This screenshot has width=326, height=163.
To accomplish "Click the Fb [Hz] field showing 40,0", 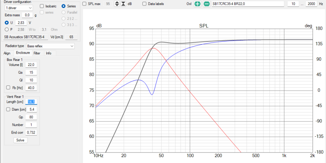I will (31, 88).
